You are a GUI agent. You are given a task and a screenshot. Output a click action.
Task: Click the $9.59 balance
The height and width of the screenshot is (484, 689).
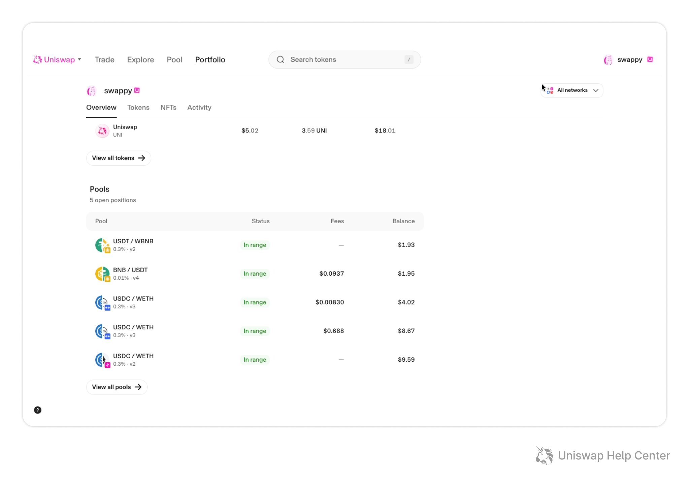(x=406, y=360)
